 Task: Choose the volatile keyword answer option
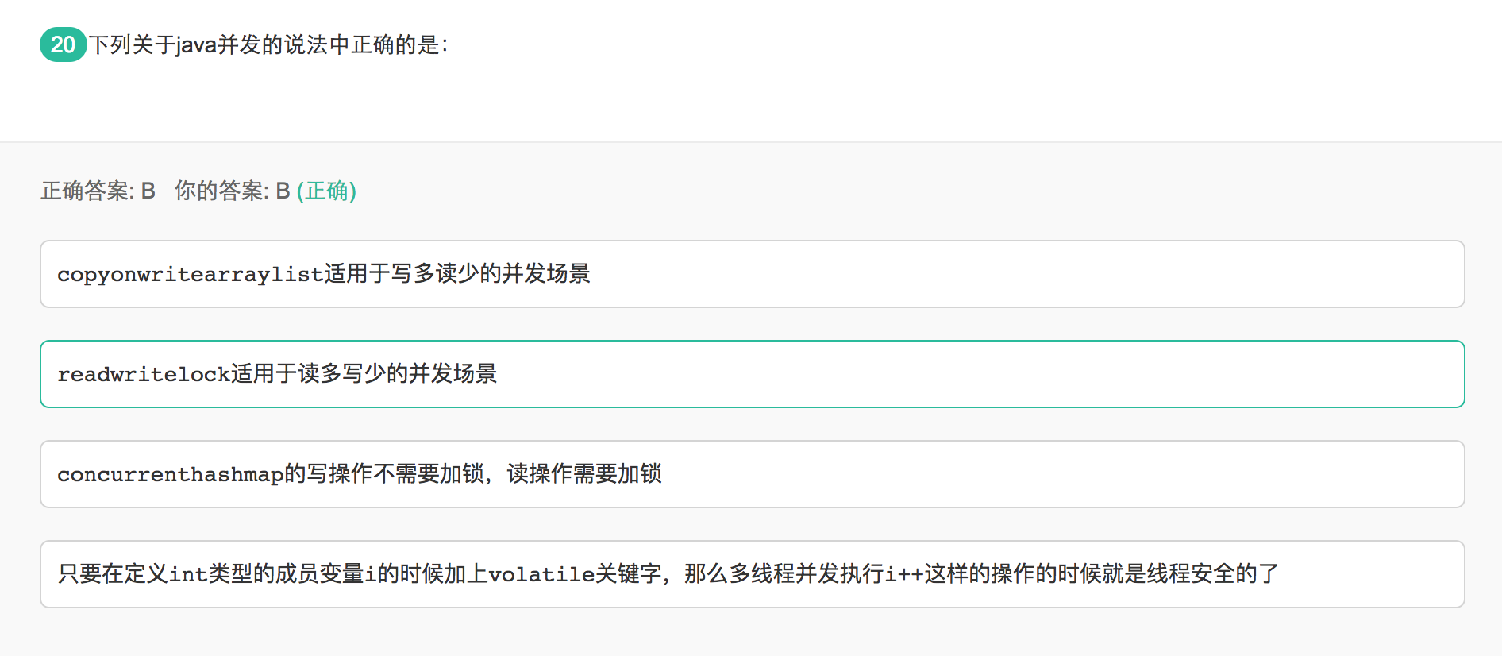752,574
